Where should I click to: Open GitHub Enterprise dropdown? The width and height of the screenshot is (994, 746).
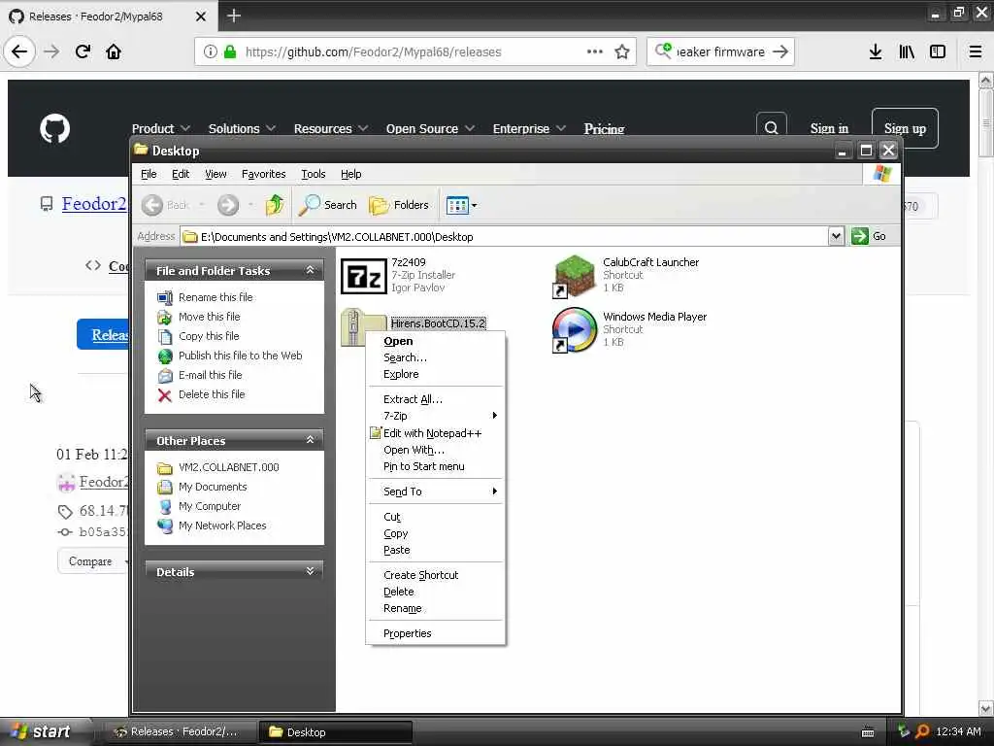529,129
